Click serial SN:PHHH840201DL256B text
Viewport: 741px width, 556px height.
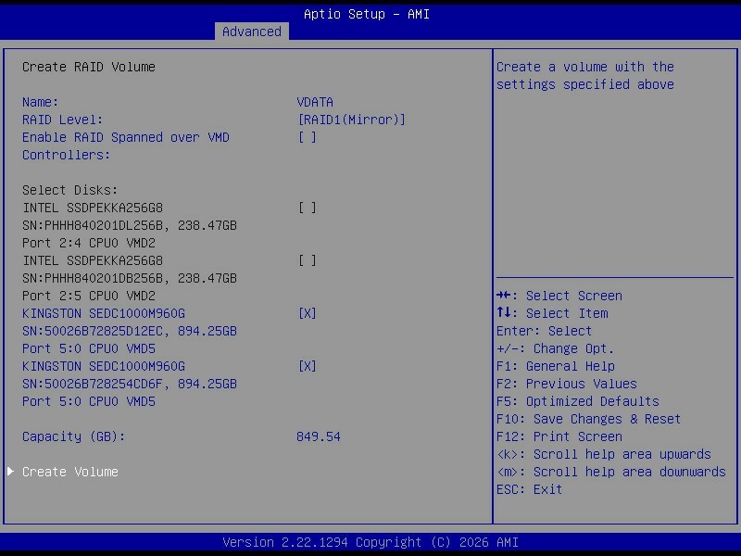pos(96,225)
